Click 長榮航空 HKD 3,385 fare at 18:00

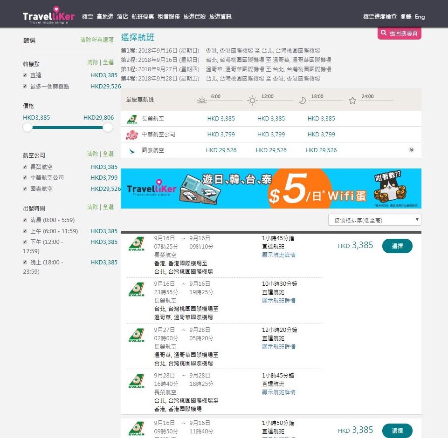tap(321, 119)
